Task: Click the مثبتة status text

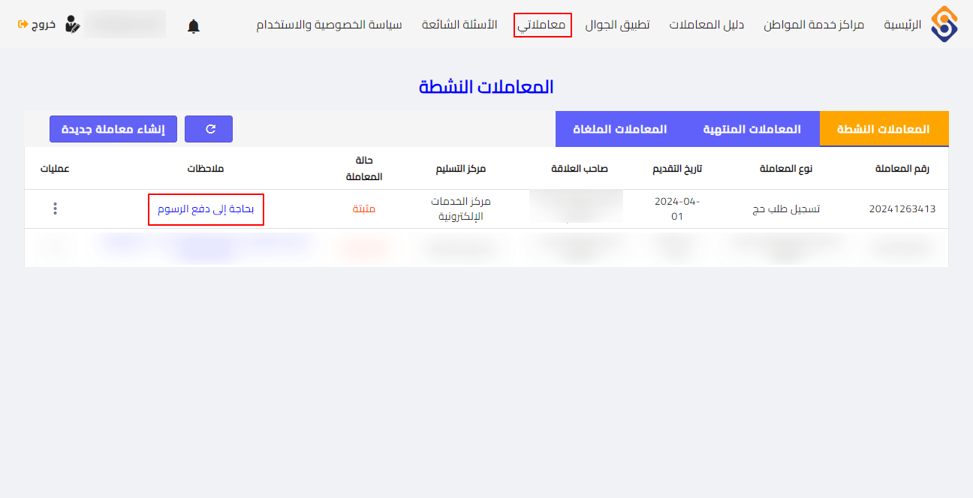Action: click(x=364, y=209)
